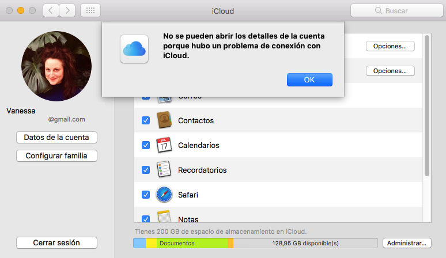Click the Notas notepad icon
Image resolution: width=446 pixels, height=258 pixels.
tap(164, 217)
